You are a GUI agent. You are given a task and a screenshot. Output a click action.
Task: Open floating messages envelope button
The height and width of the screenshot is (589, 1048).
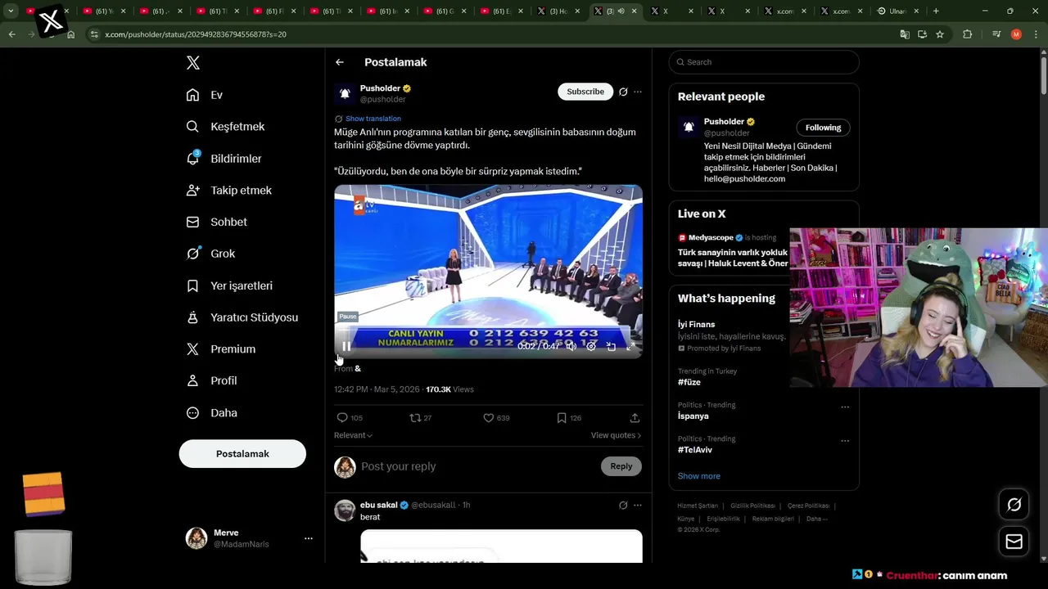tap(1014, 542)
